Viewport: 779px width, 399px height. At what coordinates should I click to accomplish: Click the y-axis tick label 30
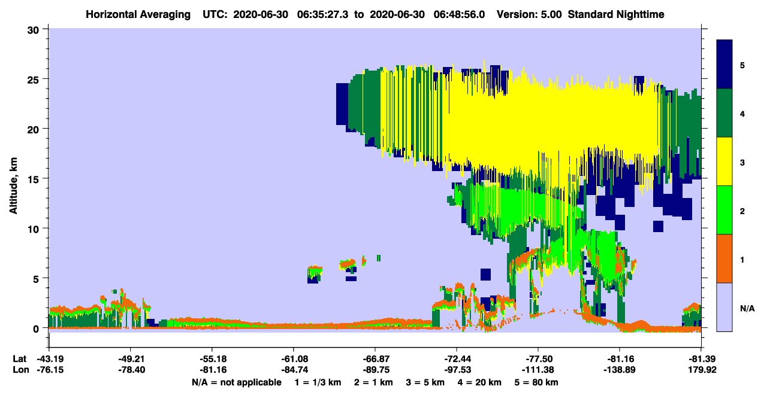tap(34, 29)
